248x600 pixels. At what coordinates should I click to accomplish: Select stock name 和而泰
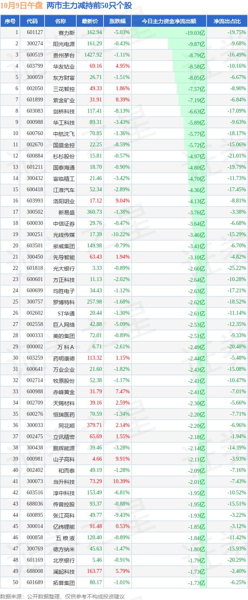(x=66, y=470)
